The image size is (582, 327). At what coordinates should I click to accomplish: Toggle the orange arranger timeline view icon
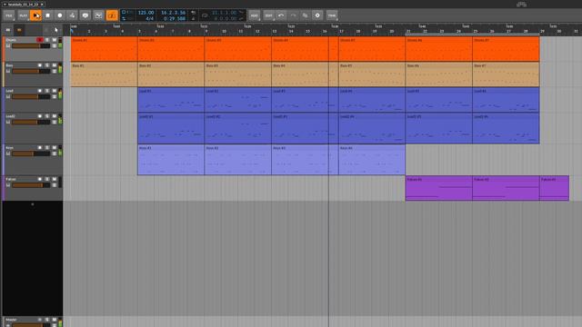(19, 30)
